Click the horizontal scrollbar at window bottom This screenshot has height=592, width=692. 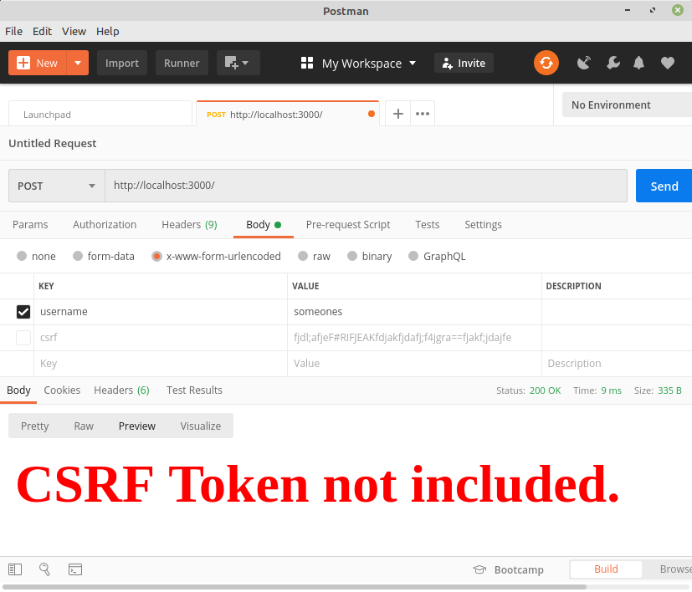295,587
